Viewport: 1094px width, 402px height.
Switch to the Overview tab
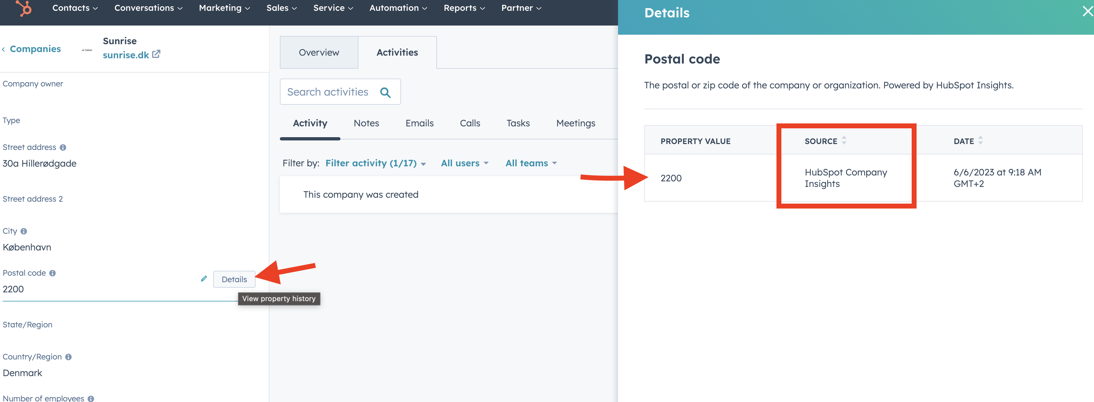319,52
